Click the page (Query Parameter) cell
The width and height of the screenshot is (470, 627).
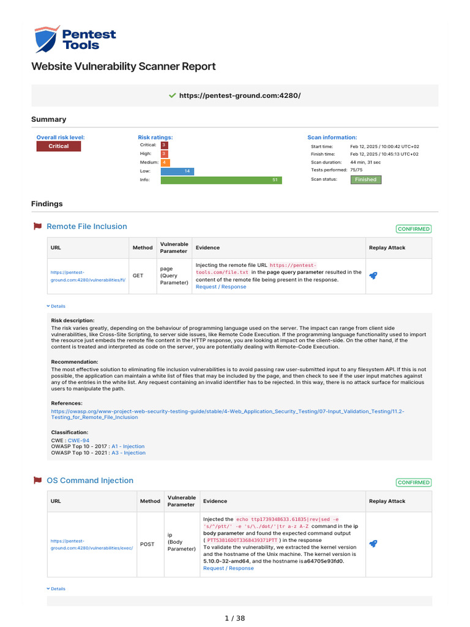point(174,276)
